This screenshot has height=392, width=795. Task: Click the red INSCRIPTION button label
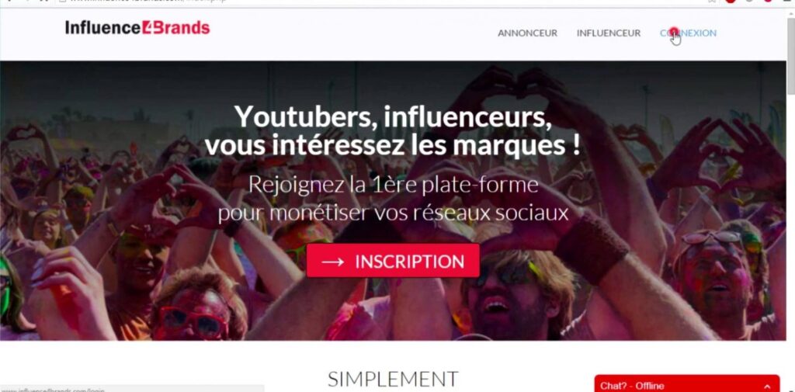tap(409, 262)
